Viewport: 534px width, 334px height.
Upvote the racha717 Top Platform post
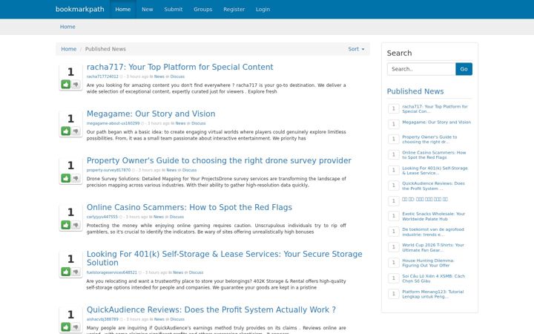click(66, 84)
